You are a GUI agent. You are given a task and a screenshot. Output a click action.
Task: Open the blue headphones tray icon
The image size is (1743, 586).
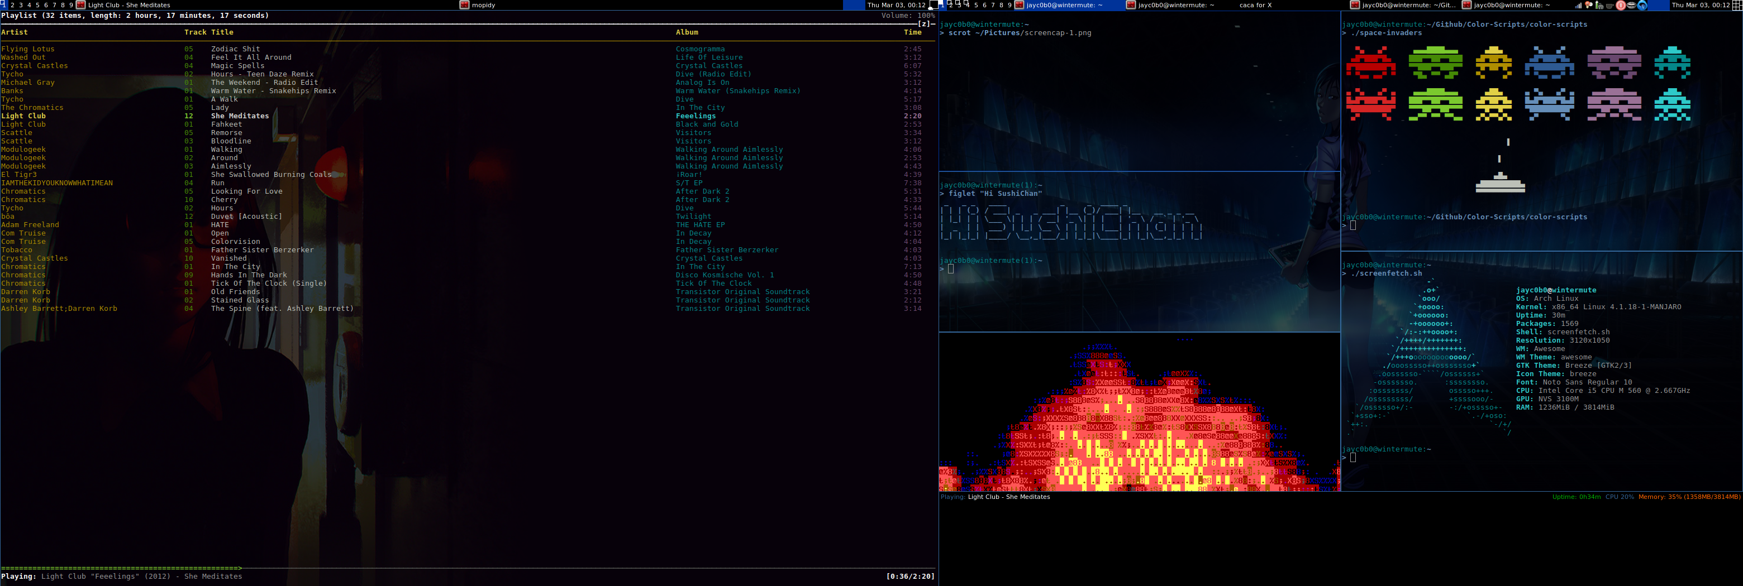1642,6
